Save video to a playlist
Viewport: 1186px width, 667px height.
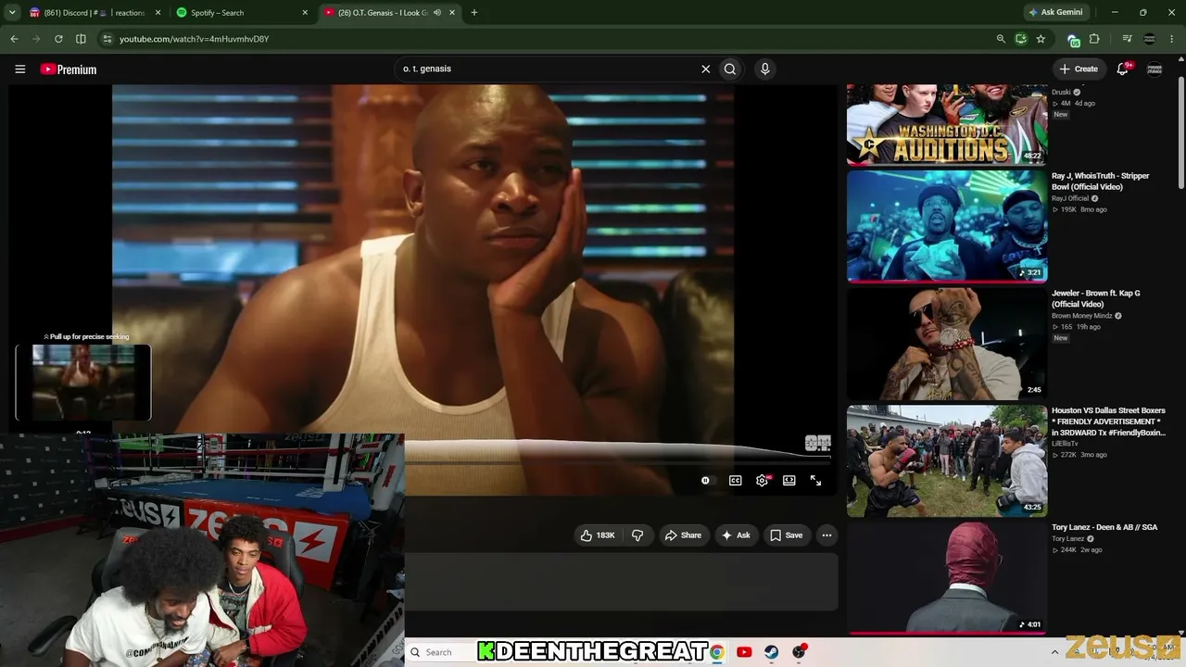[x=787, y=535]
